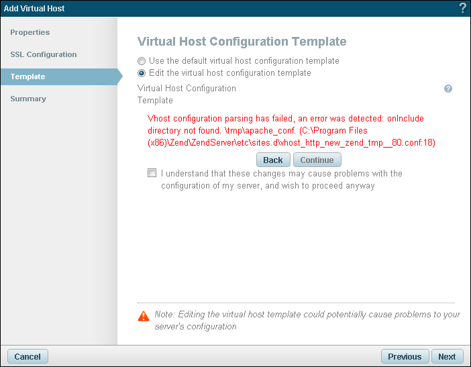Choose Edit the virtual host configuration template

pos(142,73)
